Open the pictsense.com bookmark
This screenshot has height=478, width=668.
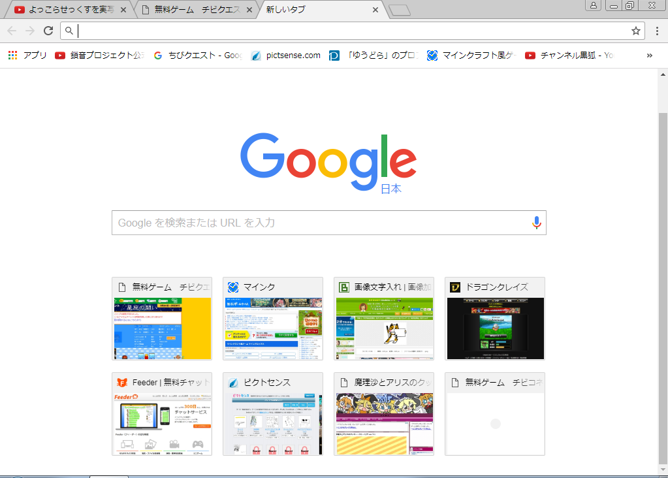pos(286,56)
